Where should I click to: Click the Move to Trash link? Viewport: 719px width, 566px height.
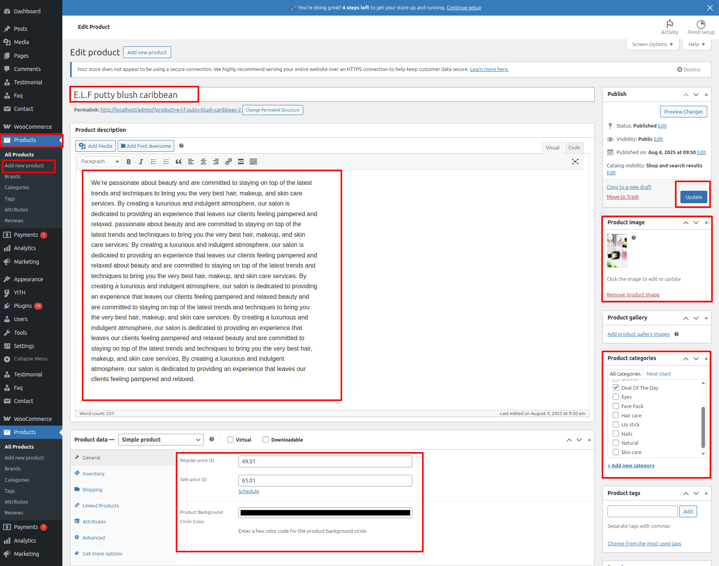[622, 197]
